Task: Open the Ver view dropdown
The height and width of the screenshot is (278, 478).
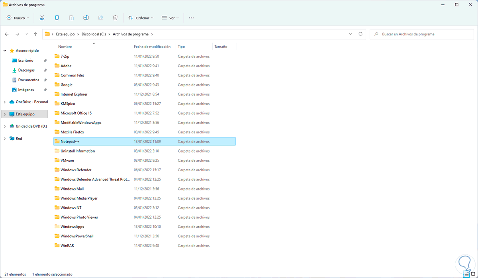Action: click(x=170, y=18)
